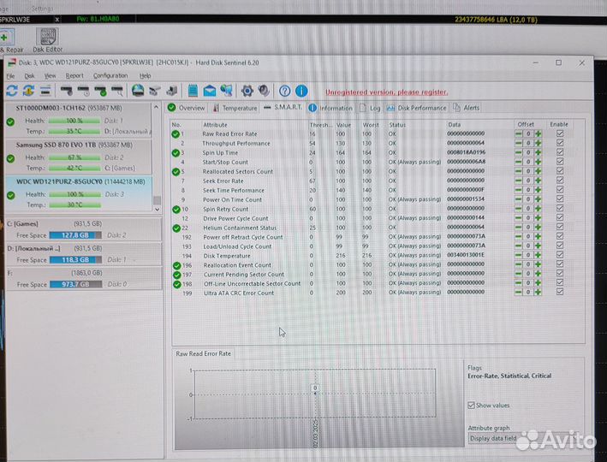
Task: Click the disk icon with clock
Action: pos(83,91)
